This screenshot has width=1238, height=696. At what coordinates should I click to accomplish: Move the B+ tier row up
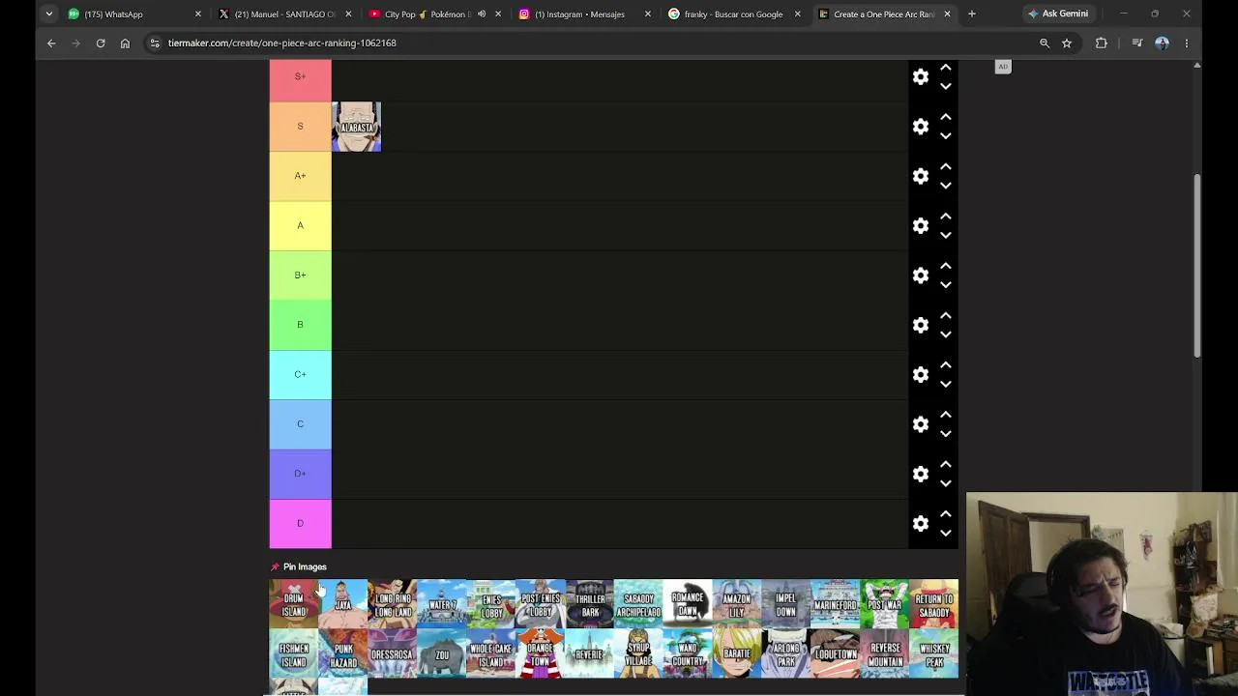pos(946,266)
